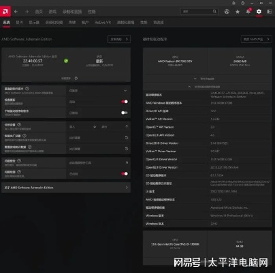This screenshot has width=275, height=273.
Task: Click the help icon in title bar
Action: click(x=243, y=3)
